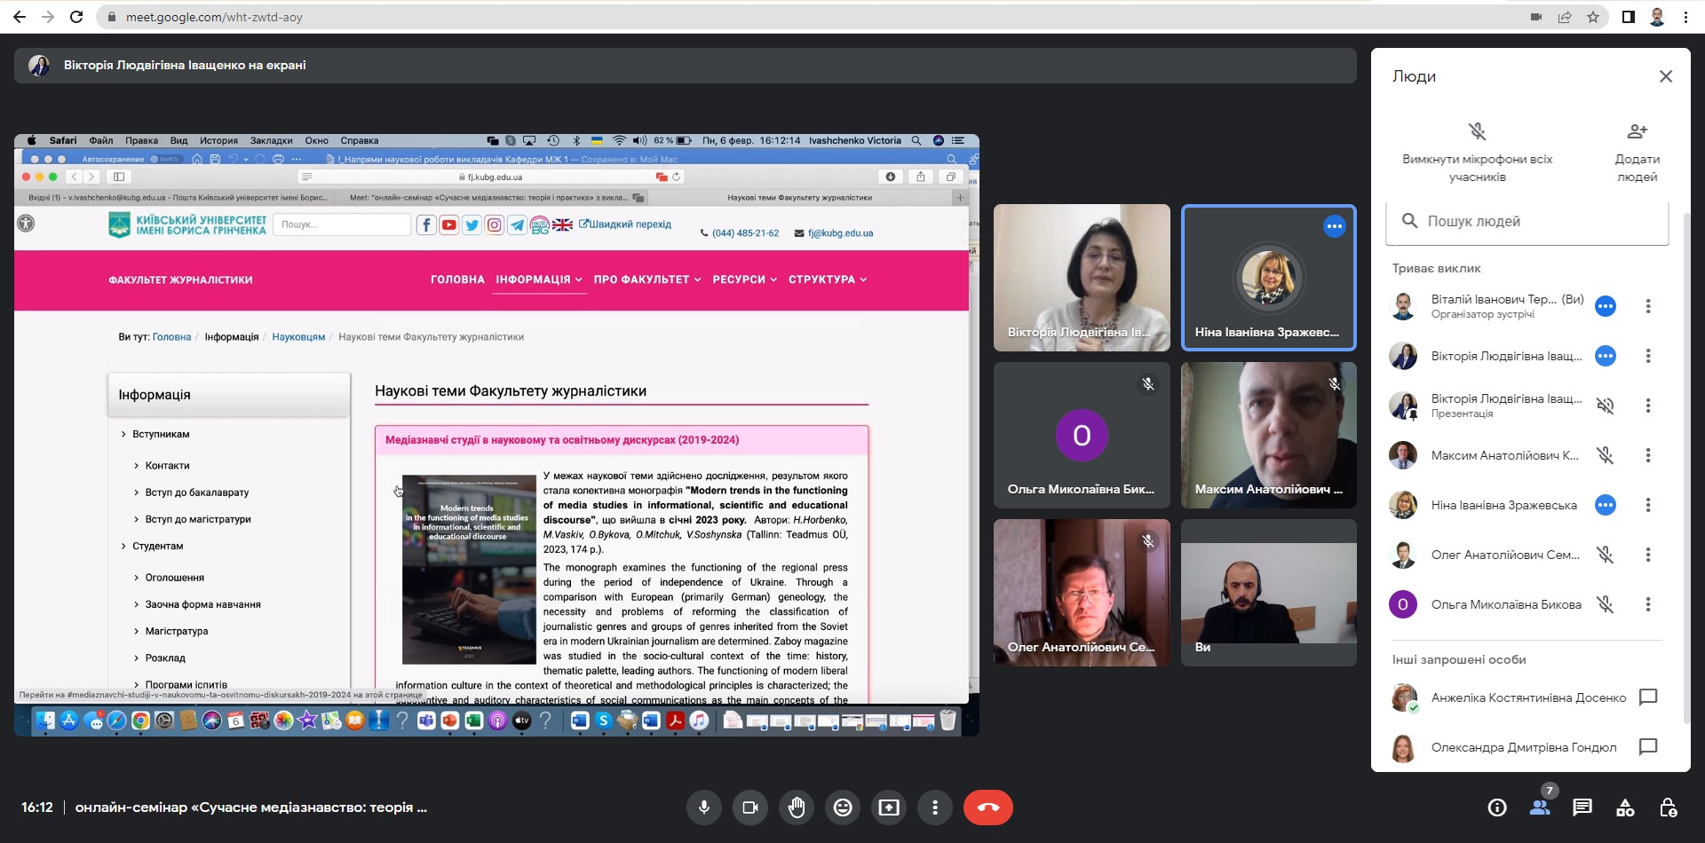Toggle the camera in the call controls
The width and height of the screenshot is (1705, 843).
pyautogui.click(x=750, y=808)
